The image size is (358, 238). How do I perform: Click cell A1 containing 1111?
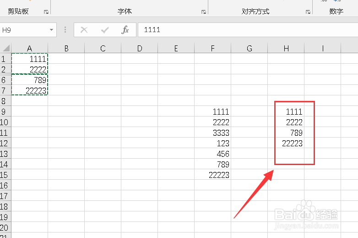pyautogui.click(x=29, y=59)
